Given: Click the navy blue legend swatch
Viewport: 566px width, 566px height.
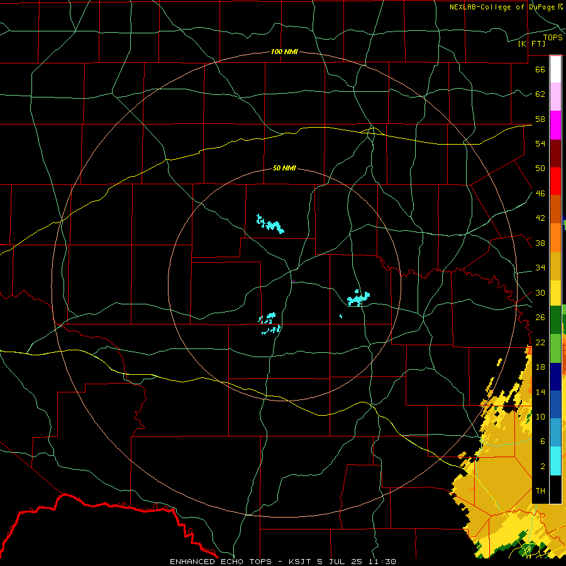Looking at the screenshot, I should pyautogui.click(x=555, y=377).
